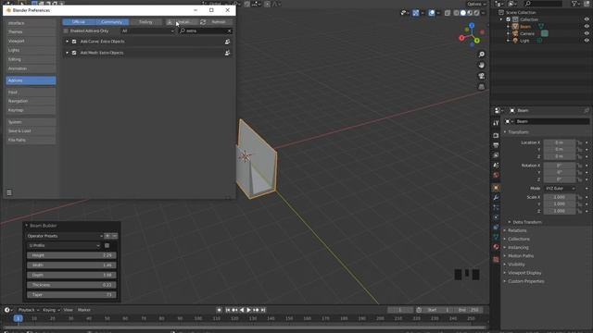Open the Output properties tab icon

pos(496,145)
